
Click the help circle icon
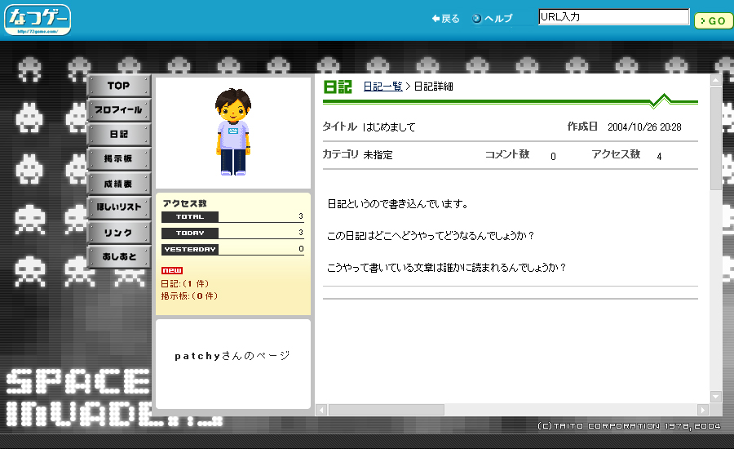476,18
